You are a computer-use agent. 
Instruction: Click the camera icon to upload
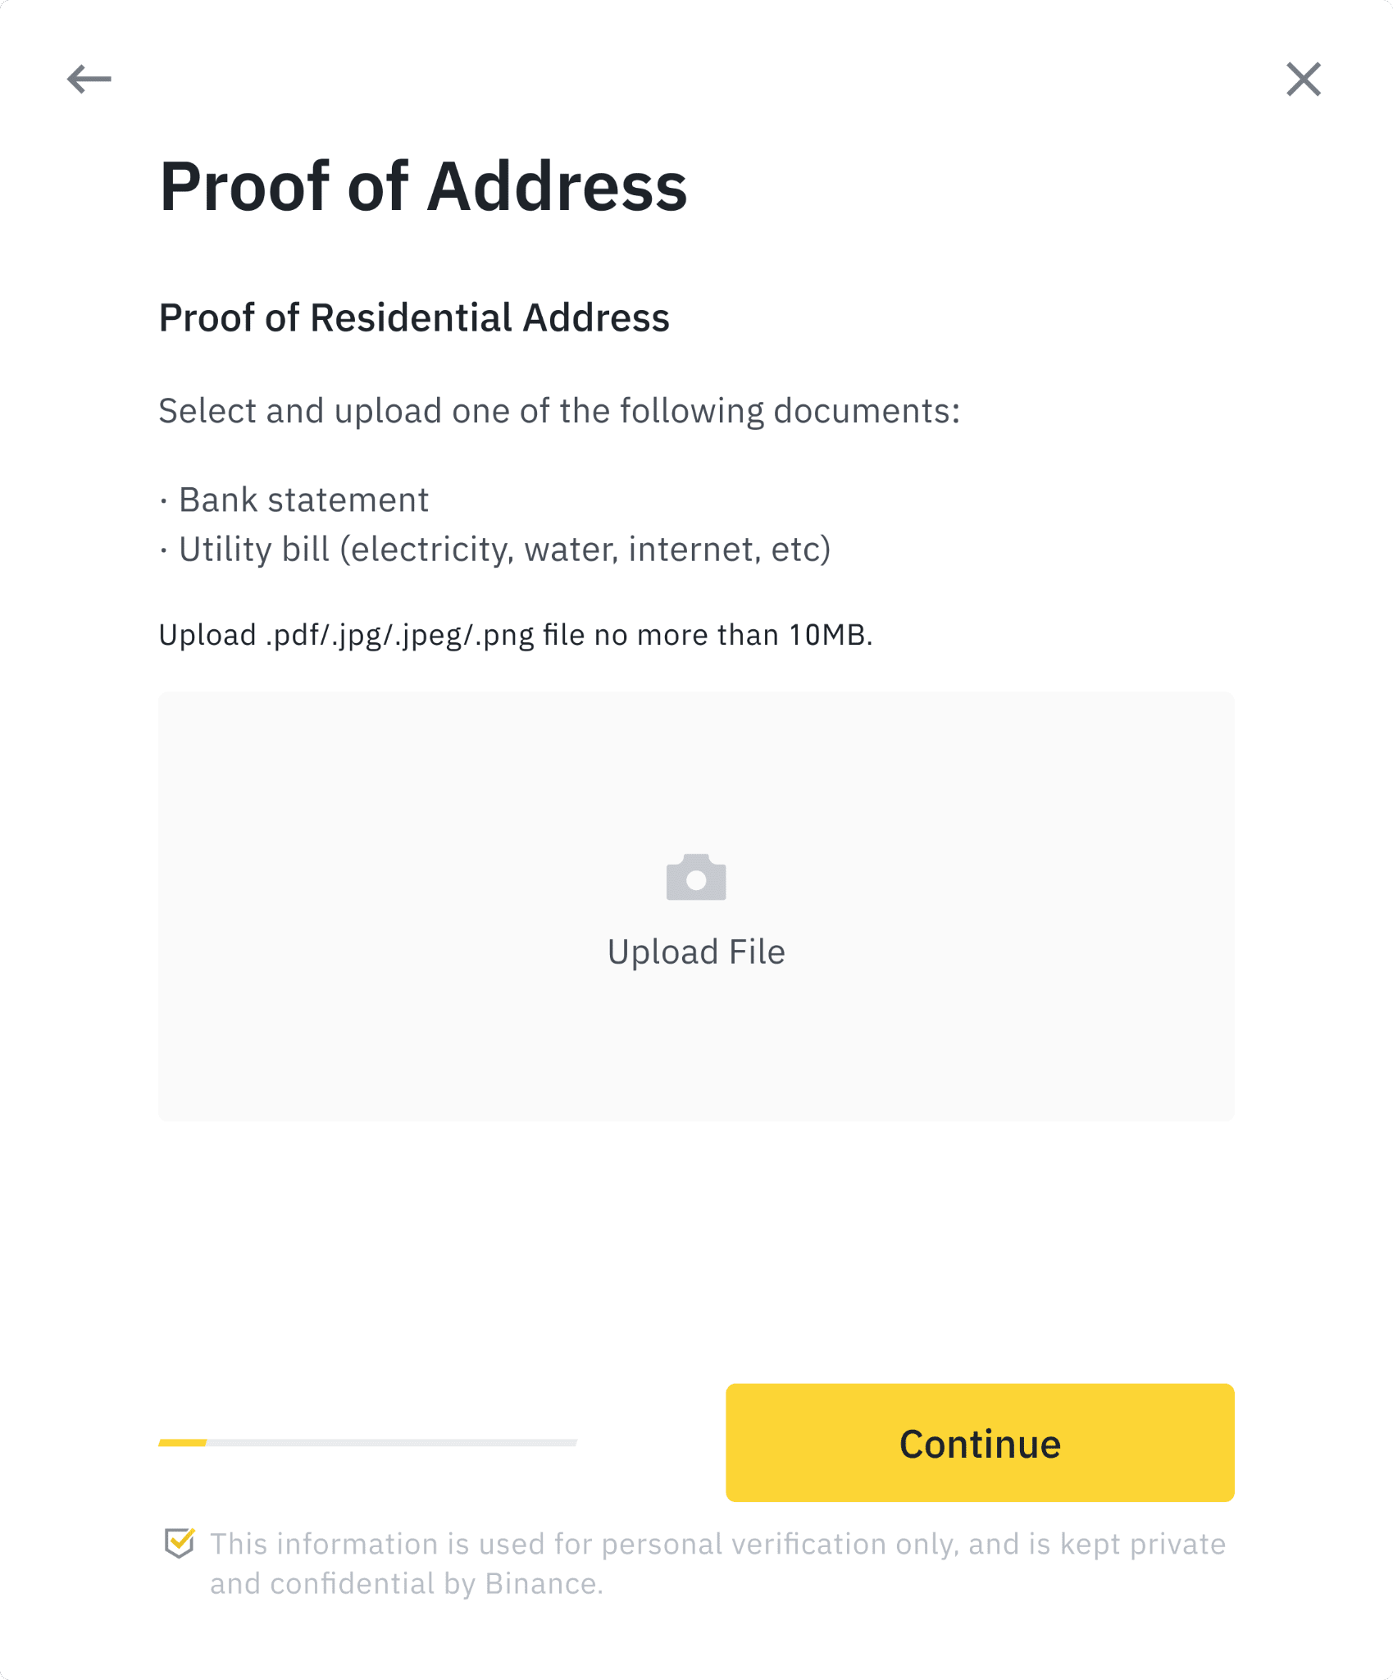point(696,878)
